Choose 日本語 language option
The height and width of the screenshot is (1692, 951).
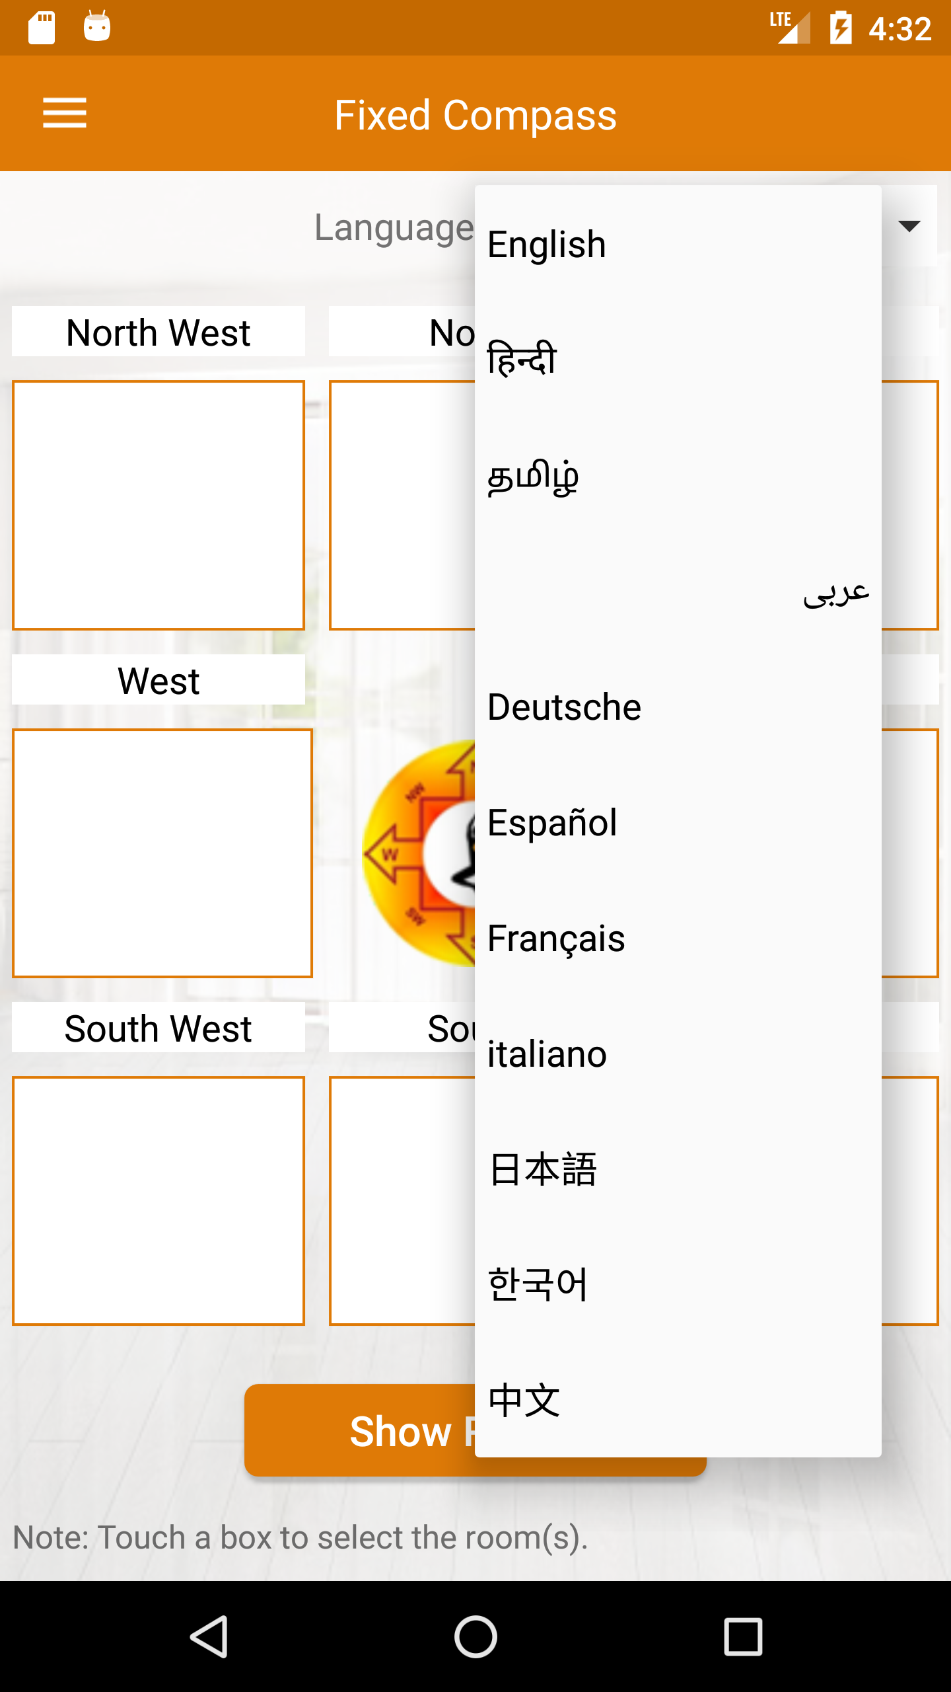(x=678, y=1170)
